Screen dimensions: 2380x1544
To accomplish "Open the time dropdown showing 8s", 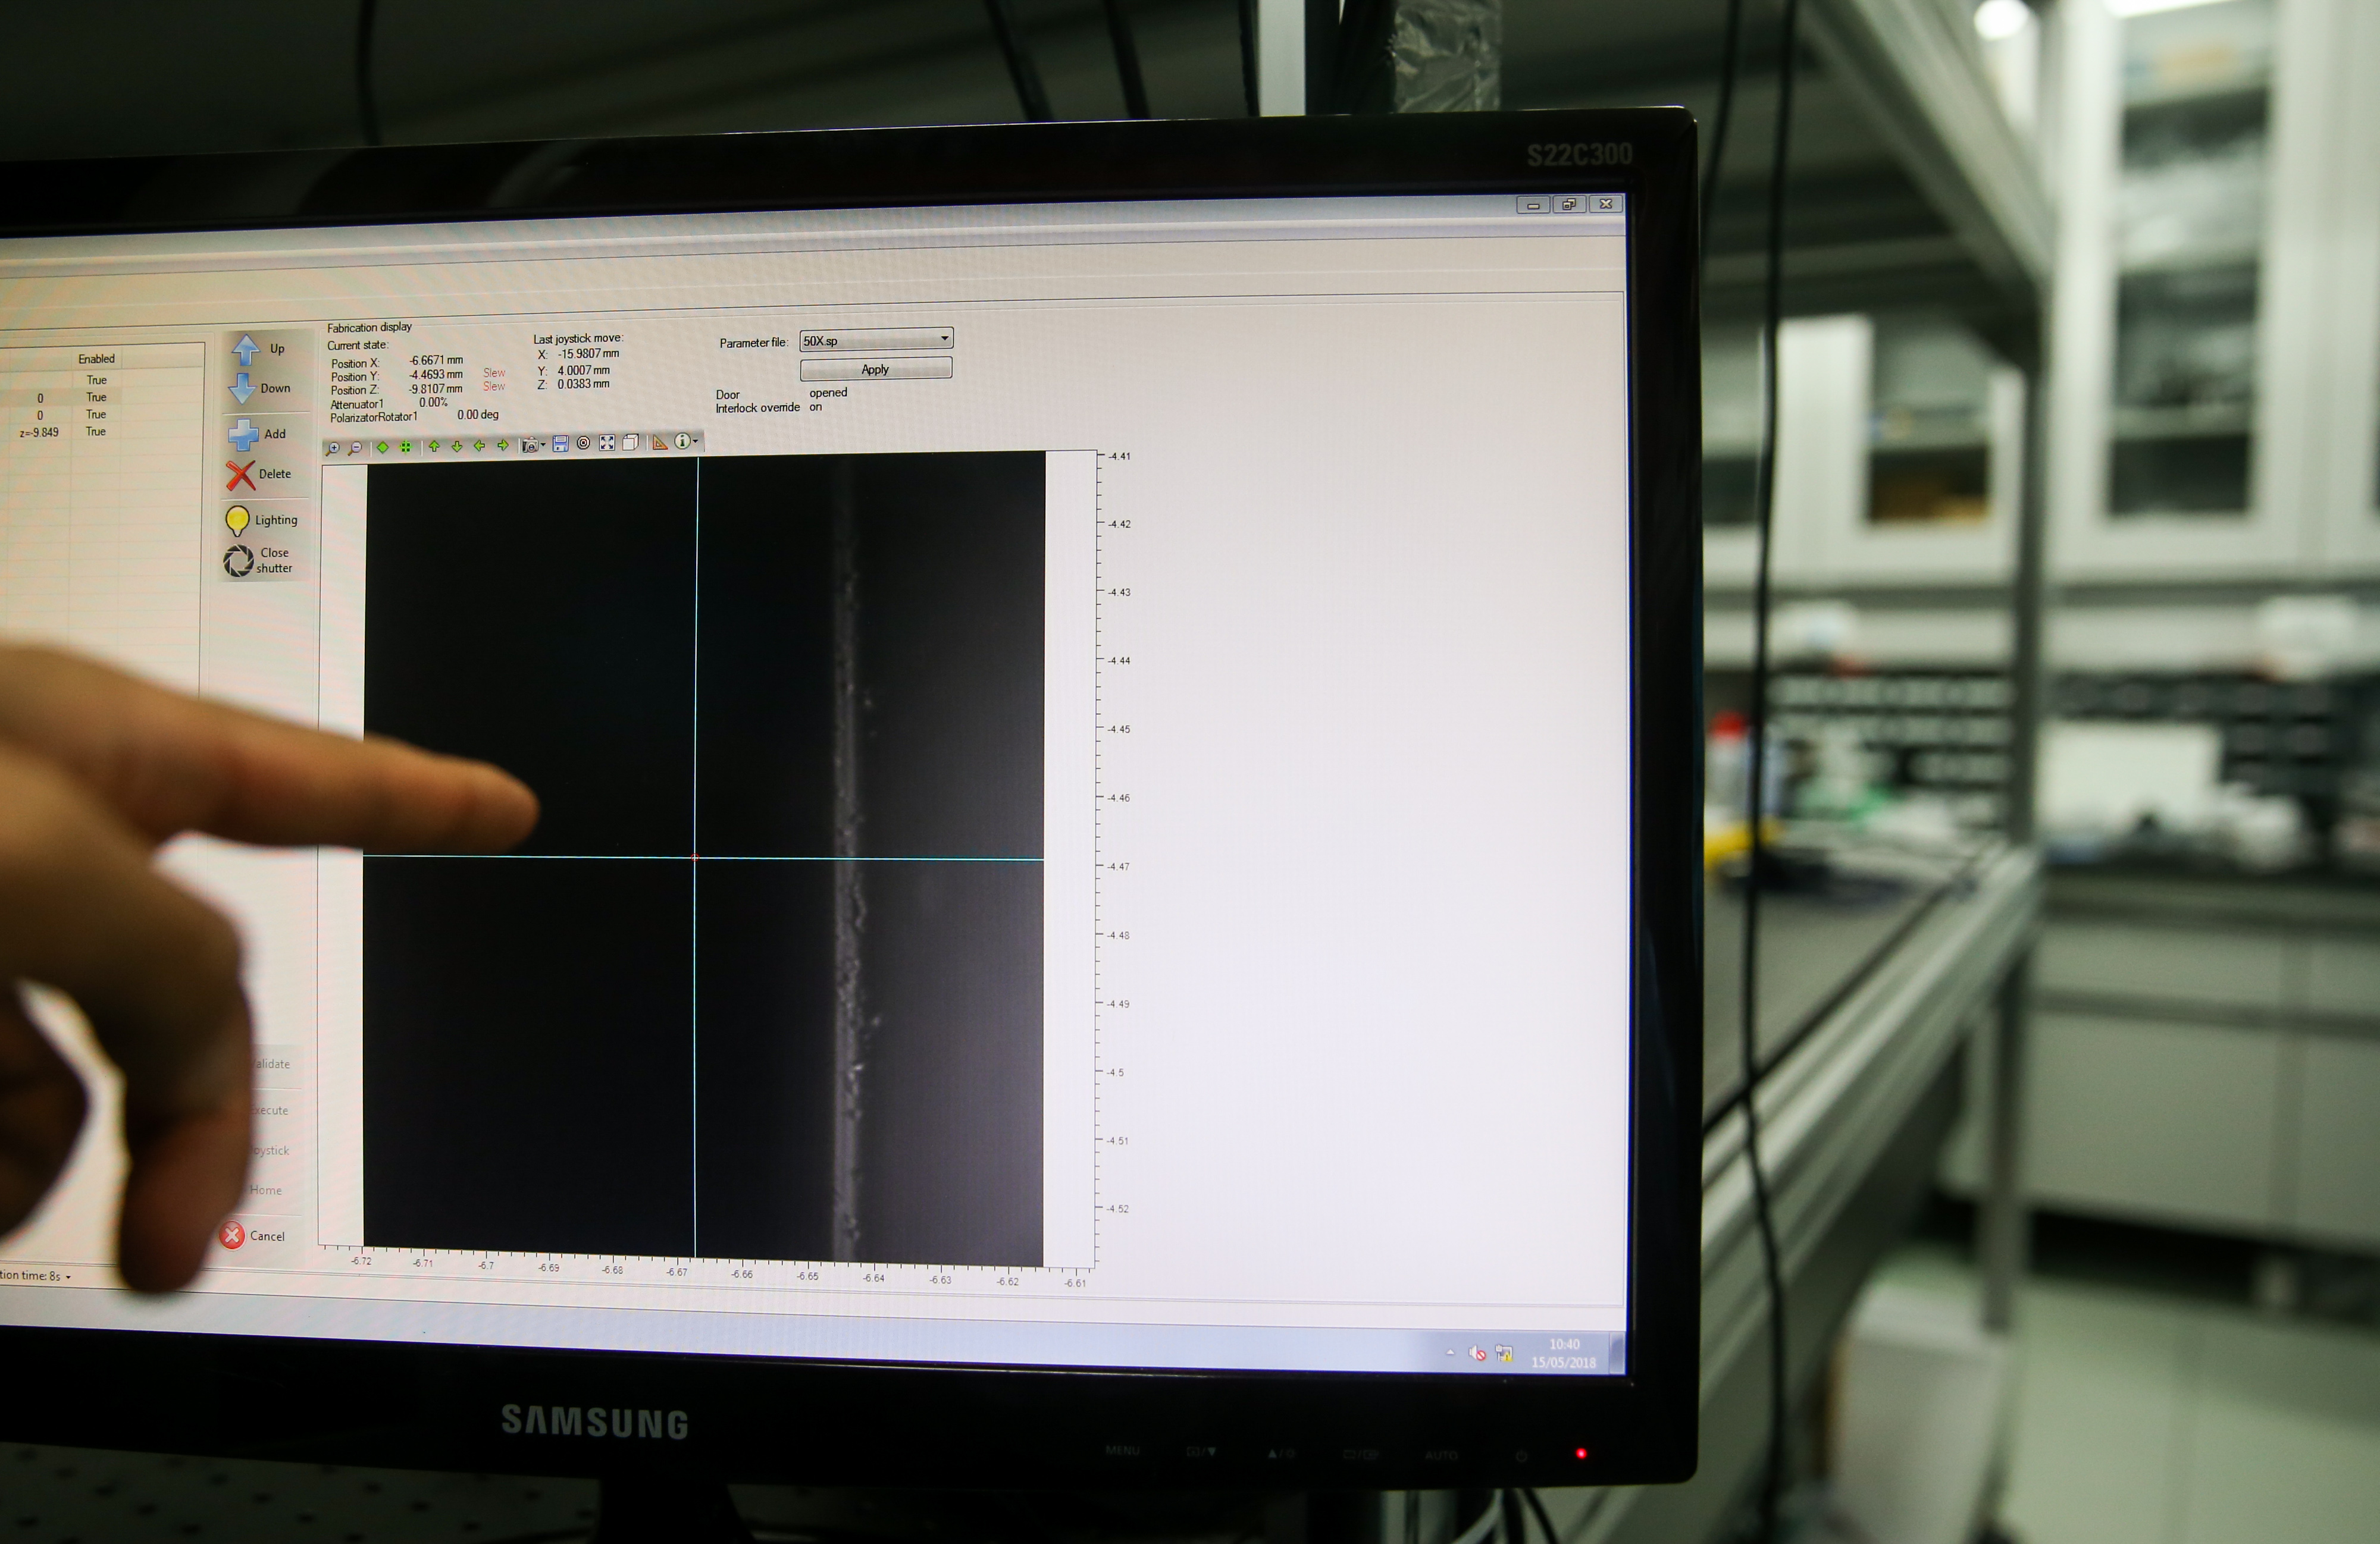I will pyautogui.click(x=68, y=1276).
